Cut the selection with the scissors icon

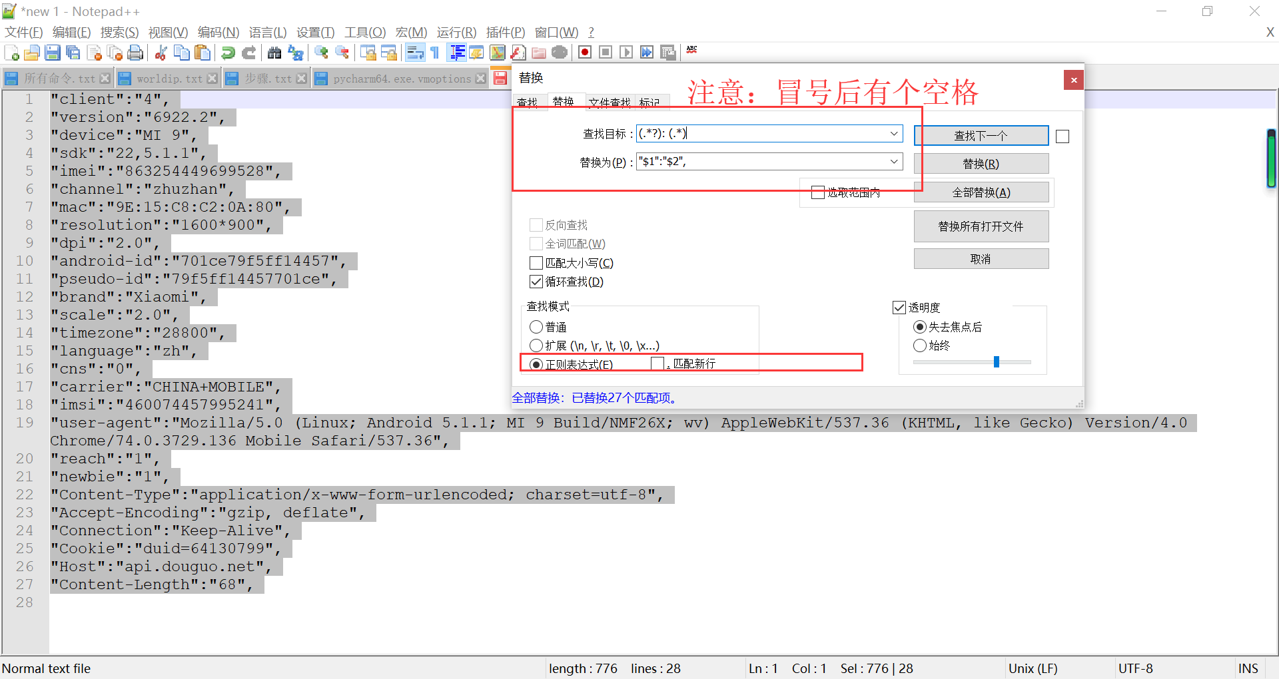(161, 53)
